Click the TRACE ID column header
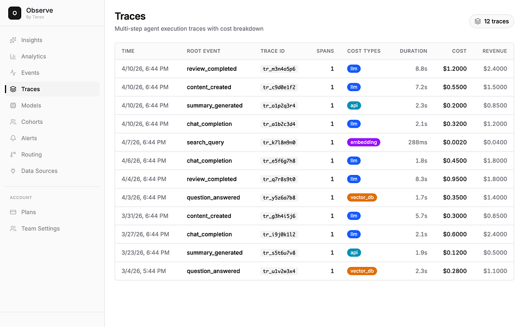The width and height of the screenshot is (524, 327). point(273,51)
